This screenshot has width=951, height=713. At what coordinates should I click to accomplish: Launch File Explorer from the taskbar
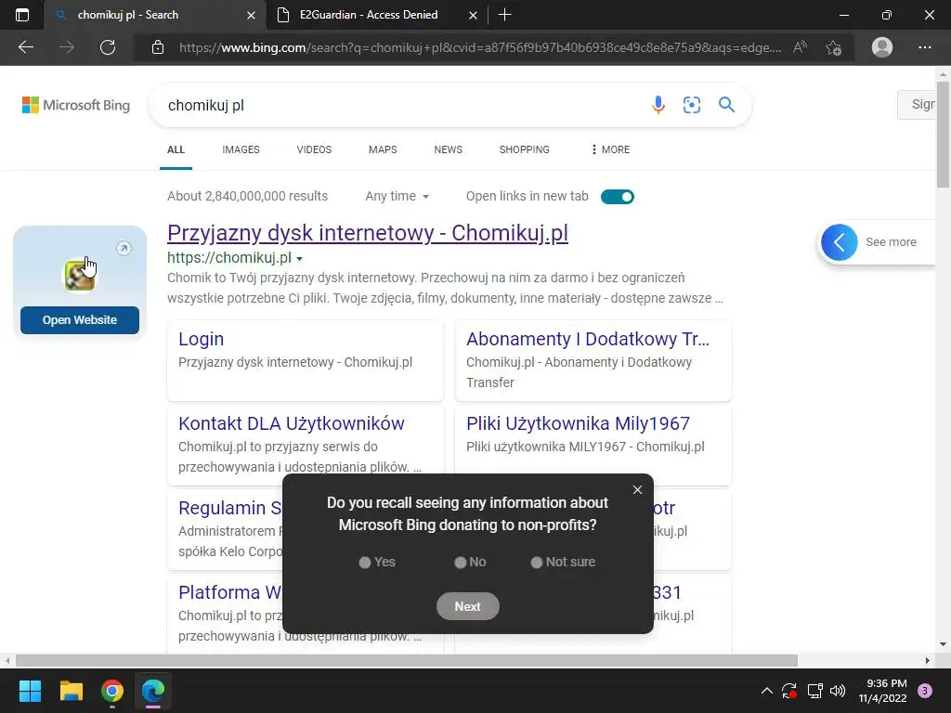71,691
